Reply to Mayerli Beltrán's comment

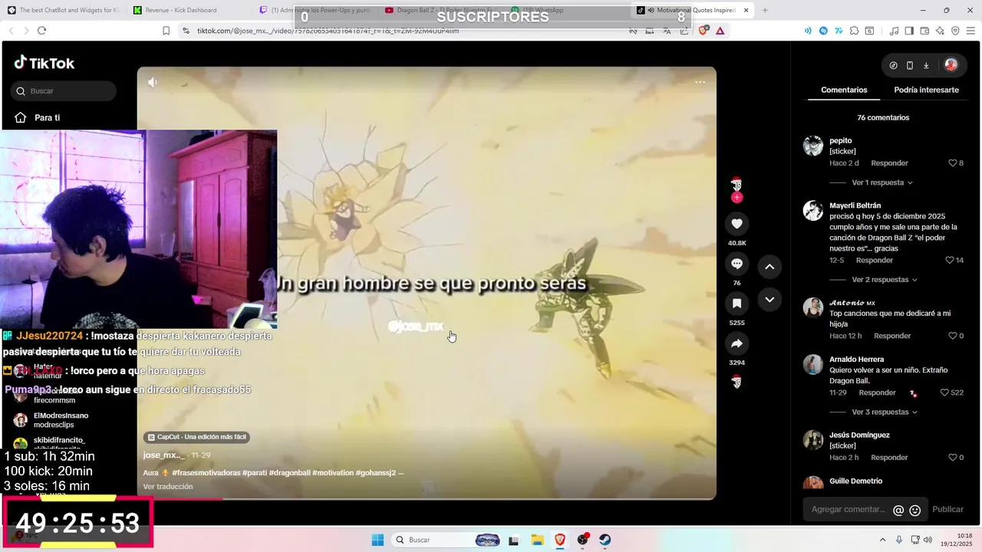point(874,261)
